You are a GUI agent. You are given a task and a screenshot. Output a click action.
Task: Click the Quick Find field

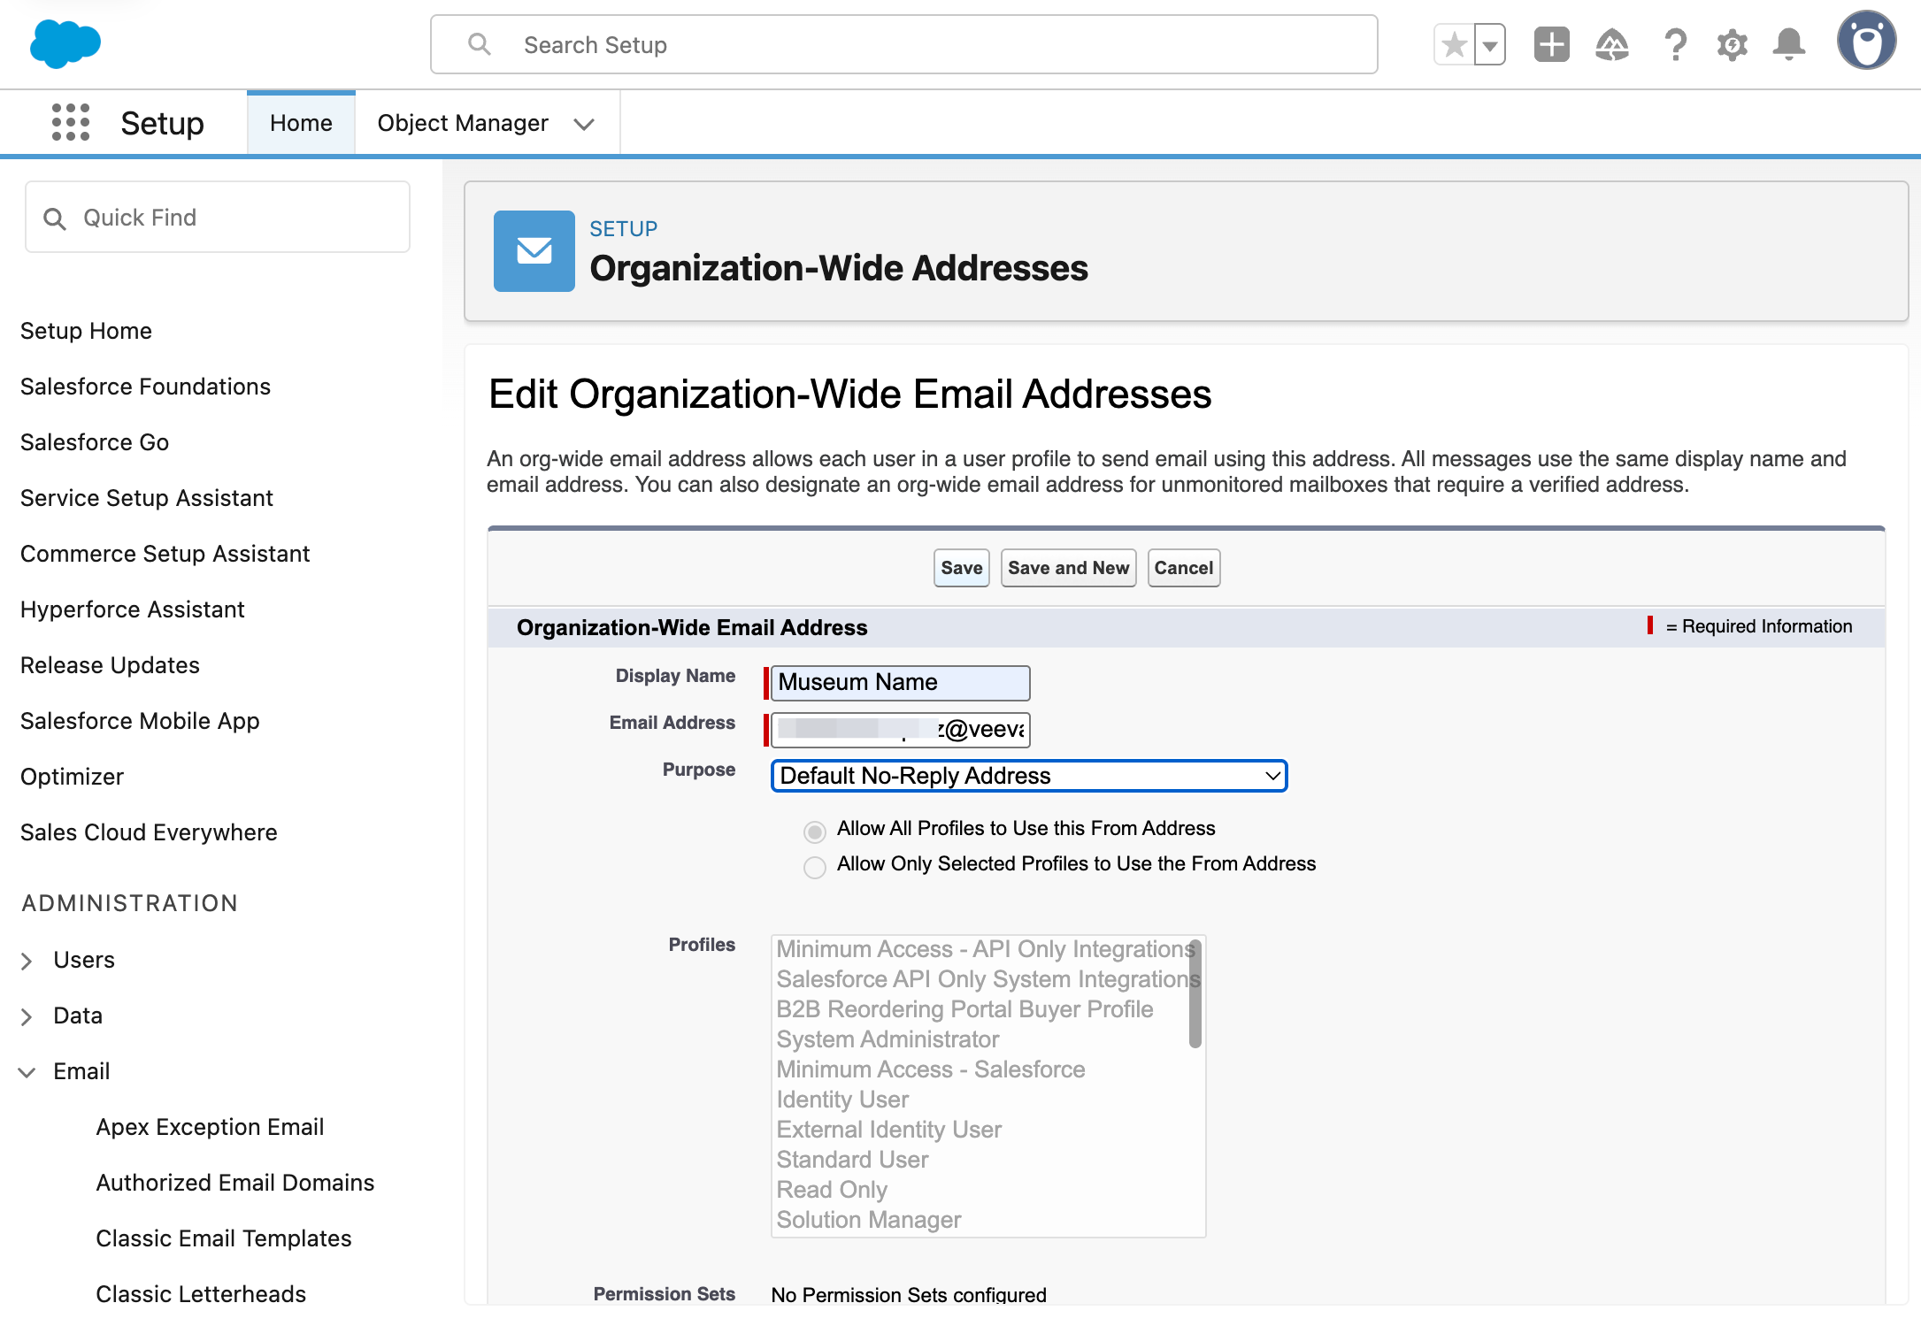click(217, 218)
